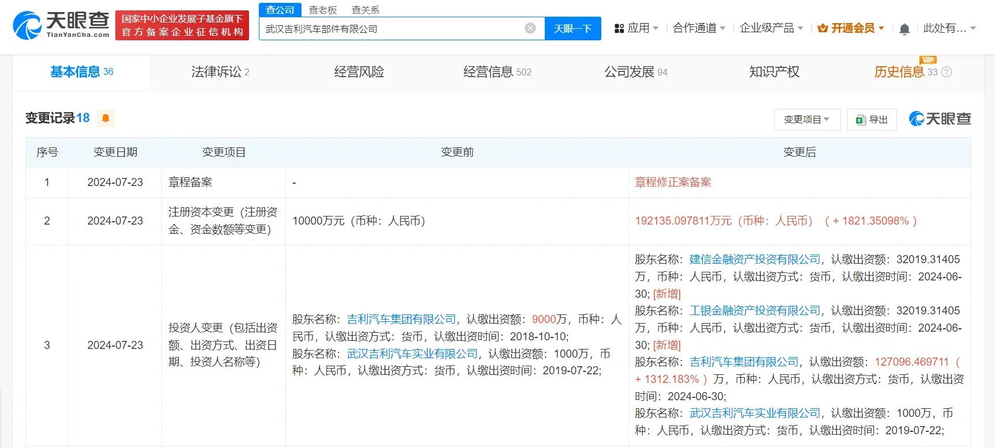This screenshot has width=995, height=448.
Task: Open the 此处有… user account menu
Action: pos(949,28)
